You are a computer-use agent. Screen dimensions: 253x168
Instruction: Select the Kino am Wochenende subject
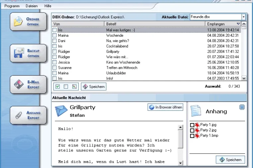click(x=123, y=62)
